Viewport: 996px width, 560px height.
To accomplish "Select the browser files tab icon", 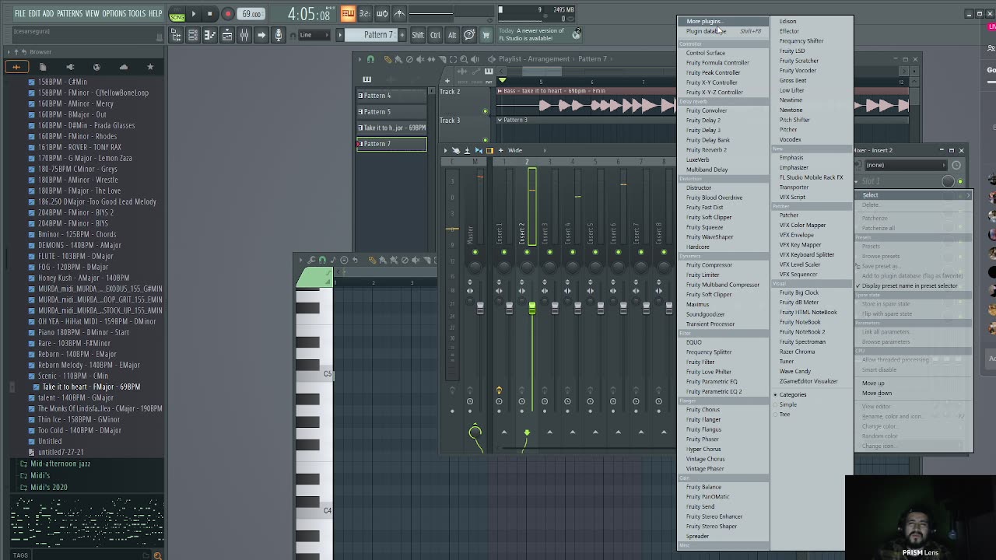I will 43,68.
